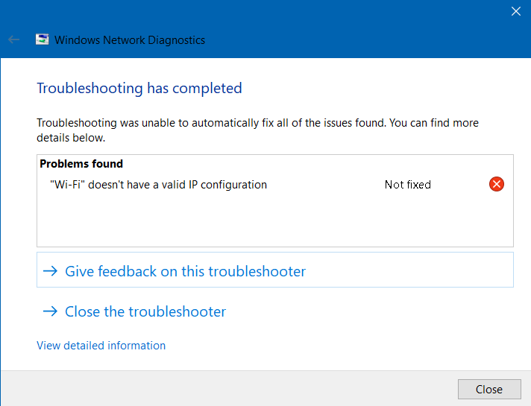Select Close the troubleshooter option

coord(134,311)
